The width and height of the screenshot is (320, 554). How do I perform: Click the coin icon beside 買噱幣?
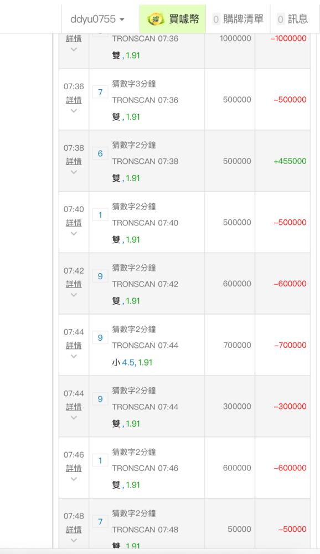coord(156,19)
